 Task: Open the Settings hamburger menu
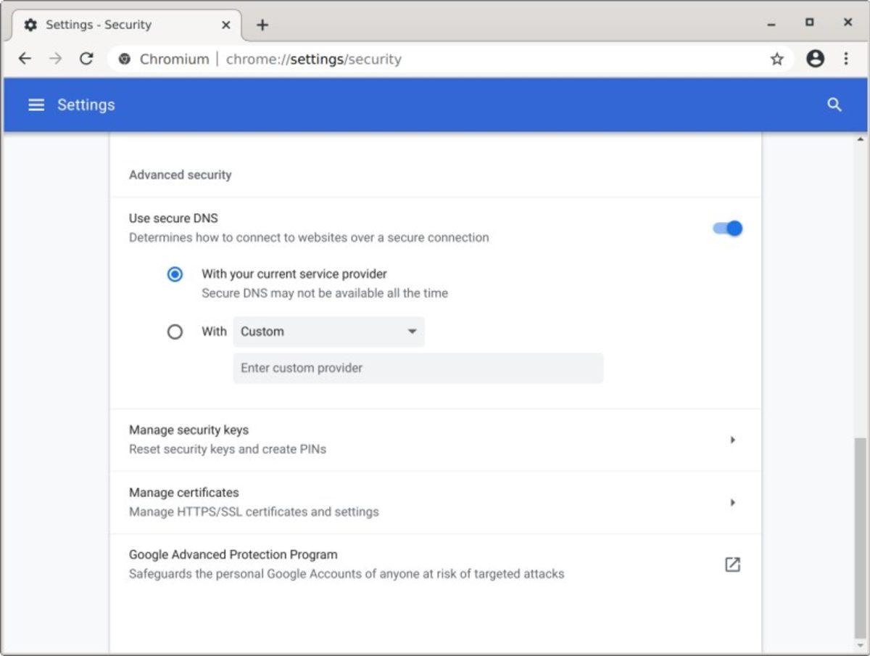[36, 104]
